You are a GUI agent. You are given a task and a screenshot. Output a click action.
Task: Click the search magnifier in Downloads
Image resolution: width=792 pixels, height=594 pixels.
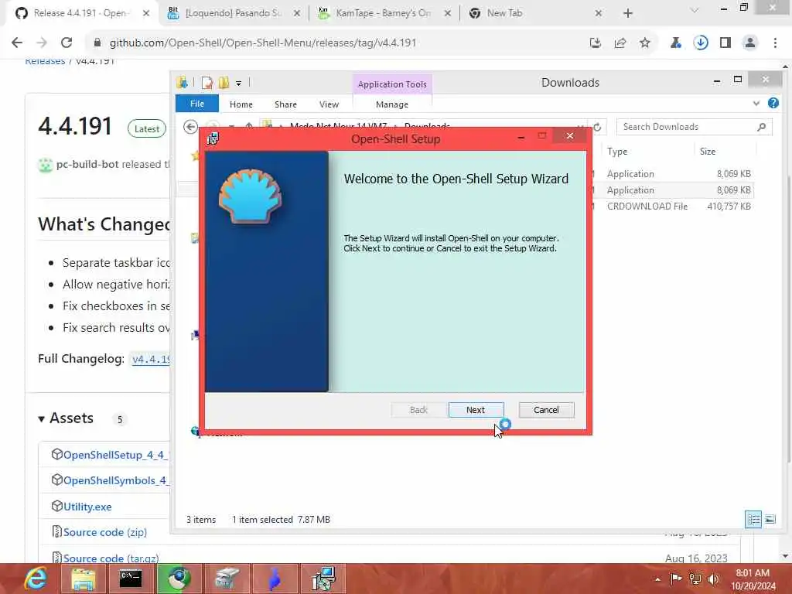[x=761, y=127]
